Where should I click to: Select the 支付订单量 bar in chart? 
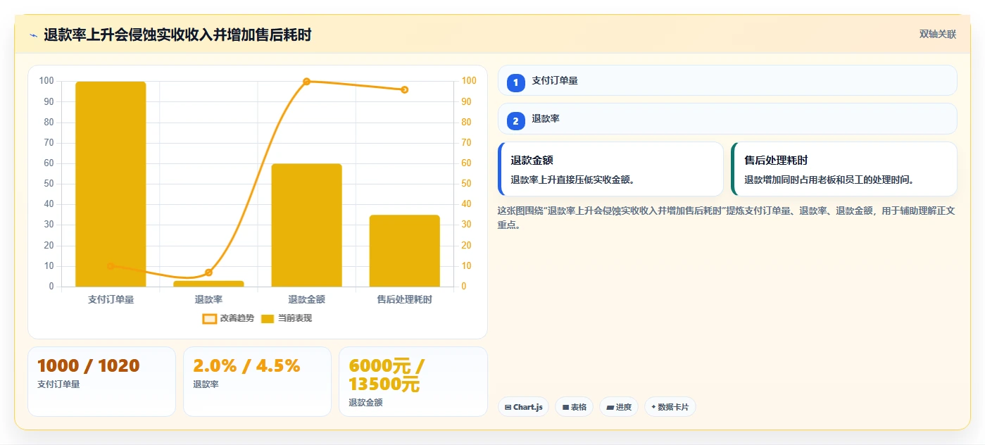111,184
